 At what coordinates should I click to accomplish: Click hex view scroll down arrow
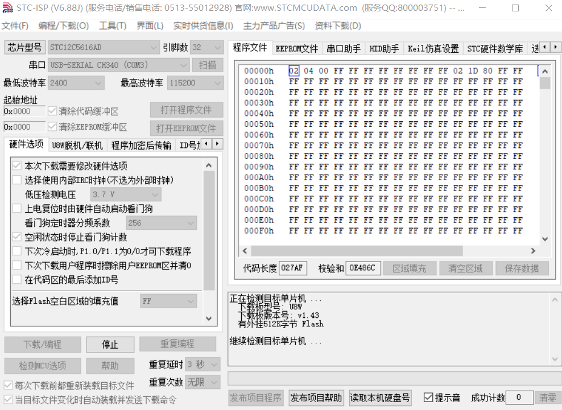pyautogui.click(x=545, y=239)
